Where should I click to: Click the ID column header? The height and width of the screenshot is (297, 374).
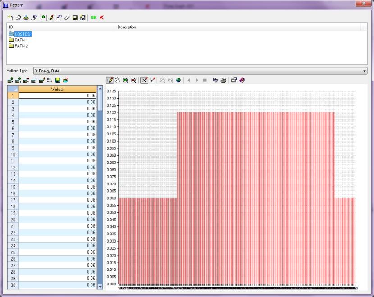[x=61, y=27]
